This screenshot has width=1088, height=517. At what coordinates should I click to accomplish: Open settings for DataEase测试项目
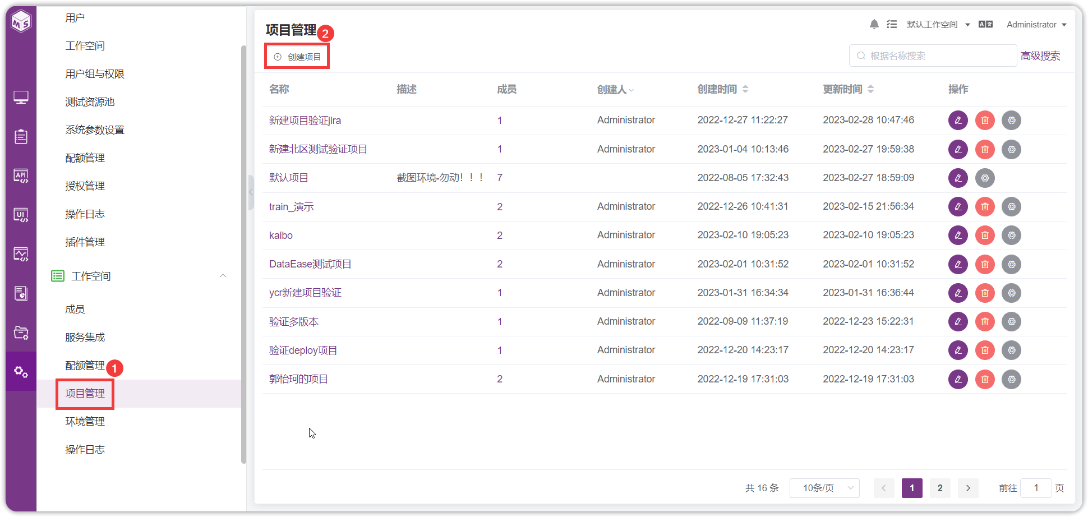(x=1011, y=264)
